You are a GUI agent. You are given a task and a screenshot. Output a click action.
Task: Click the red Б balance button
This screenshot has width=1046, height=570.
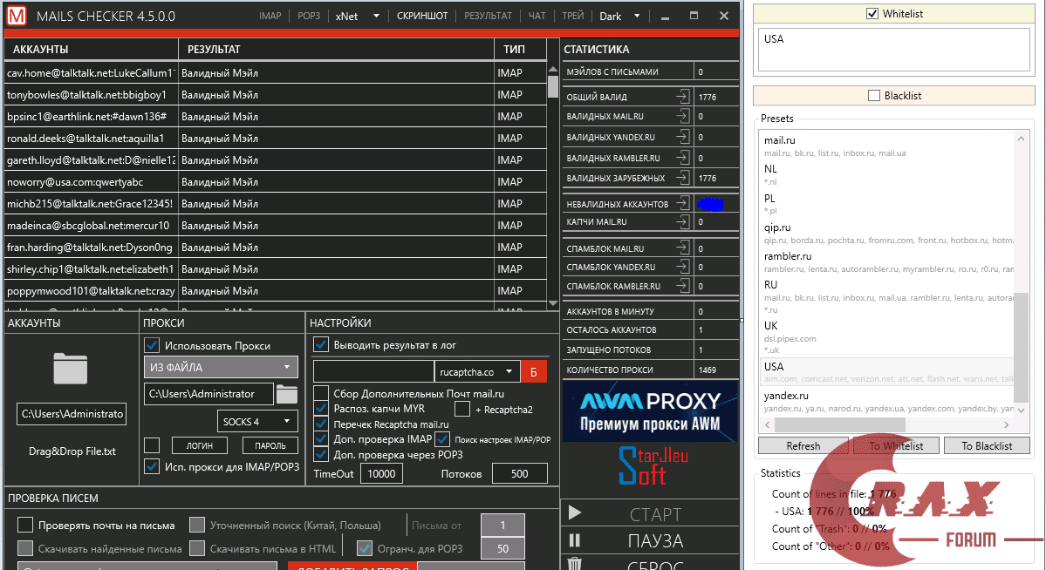tap(534, 372)
